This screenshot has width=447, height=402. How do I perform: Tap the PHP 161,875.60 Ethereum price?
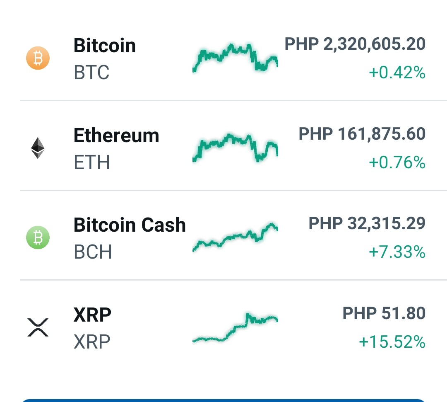coord(362,134)
